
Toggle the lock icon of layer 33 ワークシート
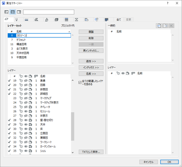21,142
